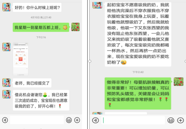Open the plus attachments menu in left chat
The image size is (186, 129).
[77, 120]
